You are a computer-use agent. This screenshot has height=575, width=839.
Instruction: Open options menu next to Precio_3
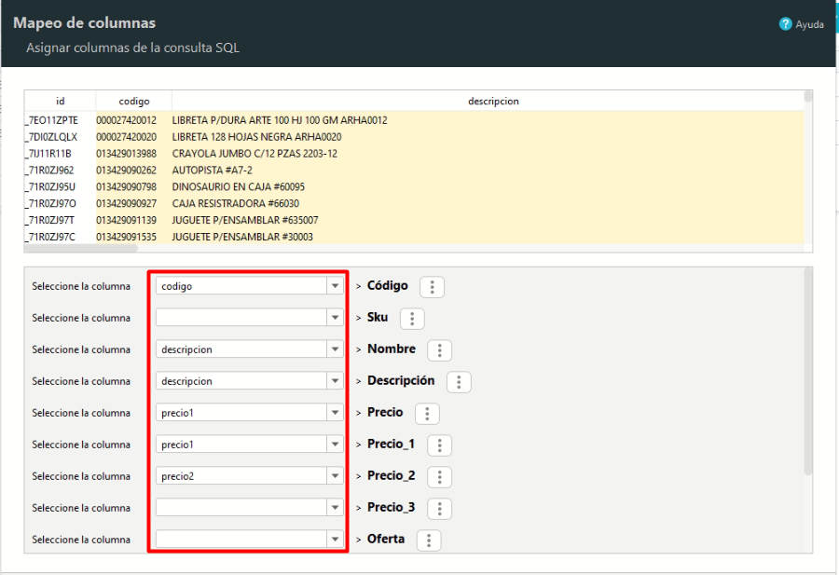pyautogui.click(x=439, y=509)
